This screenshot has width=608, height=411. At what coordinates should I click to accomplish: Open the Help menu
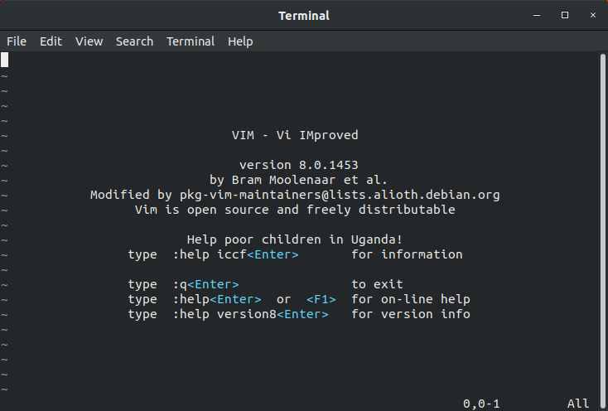pos(240,41)
